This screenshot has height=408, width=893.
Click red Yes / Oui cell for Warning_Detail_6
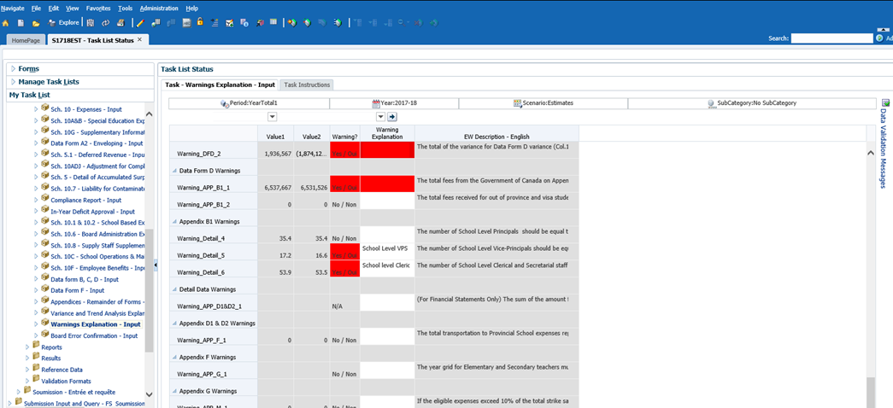(344, 269)
